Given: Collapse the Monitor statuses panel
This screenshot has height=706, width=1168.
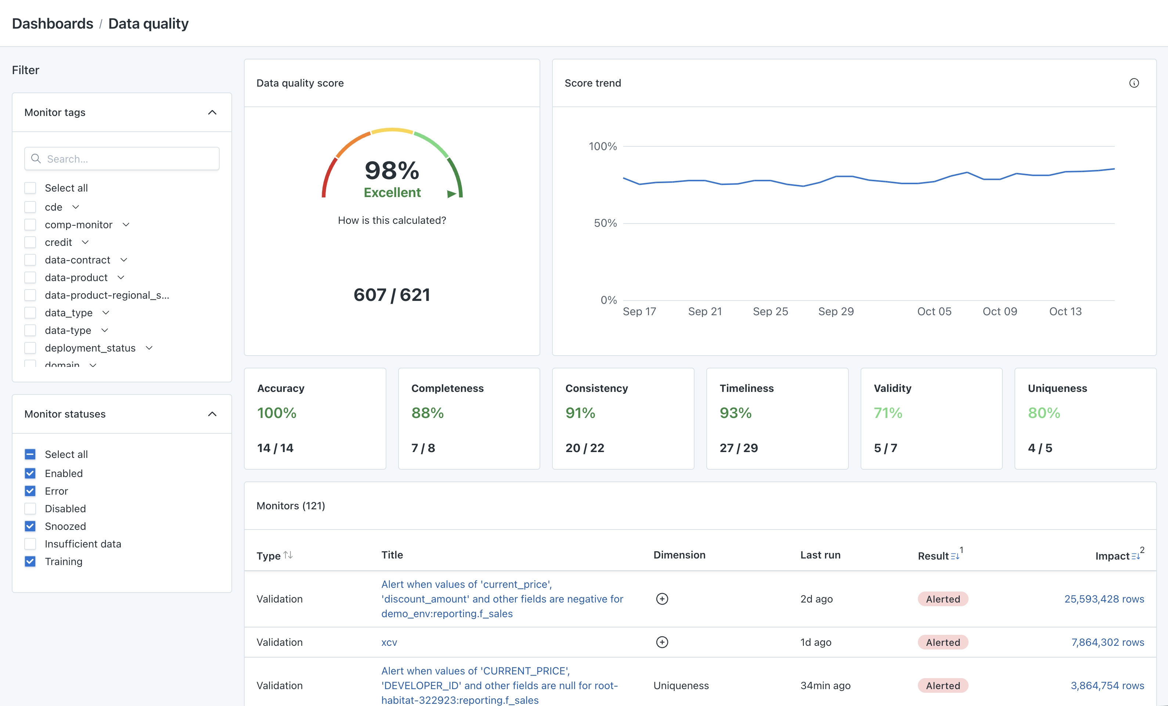Looking at the screenshot, I should point(212,414).
